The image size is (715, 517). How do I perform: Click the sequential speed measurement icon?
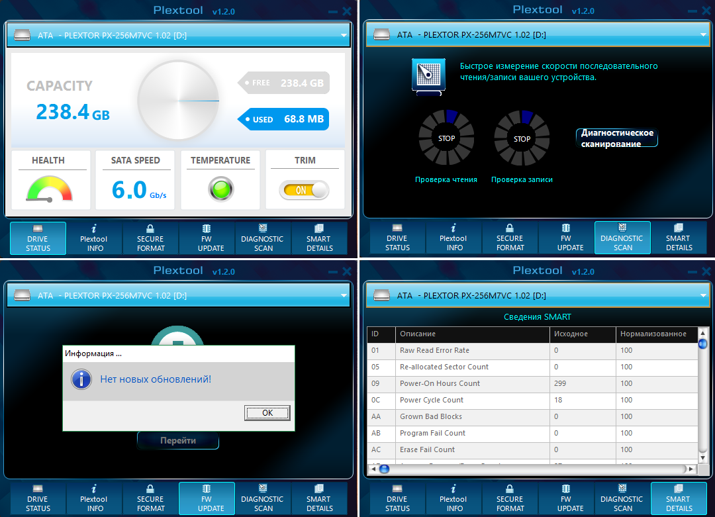coord(428,75)
